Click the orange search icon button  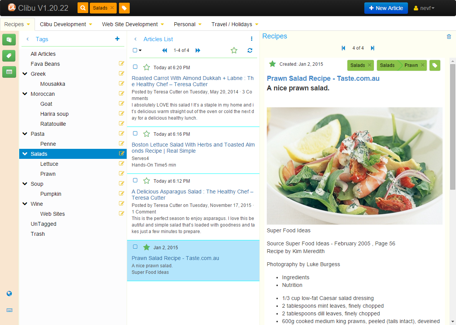tap(83, 8)
